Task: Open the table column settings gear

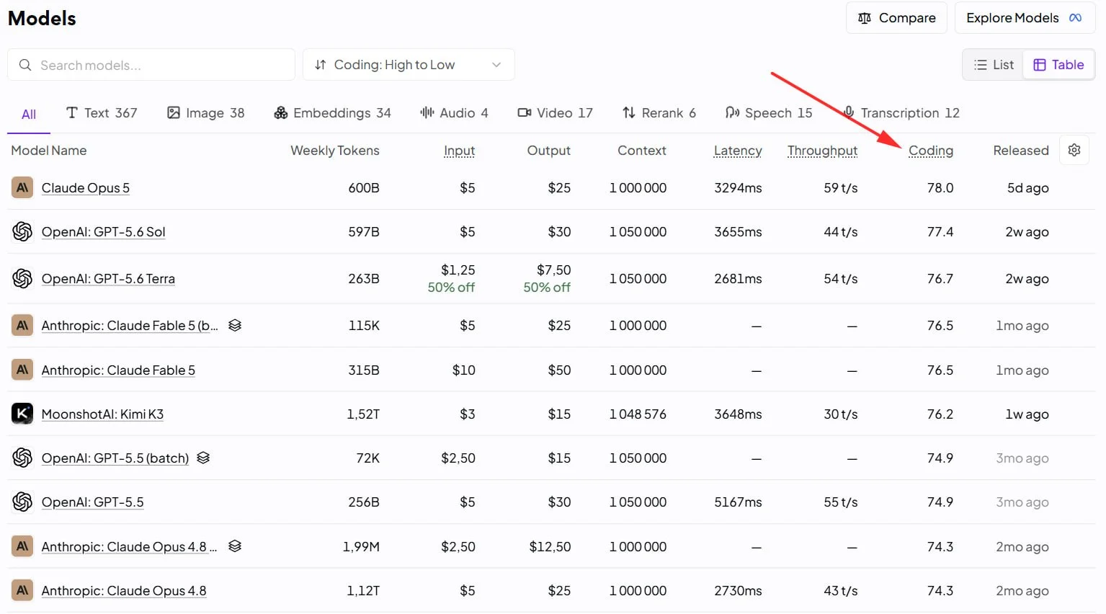Action: 1074,150
